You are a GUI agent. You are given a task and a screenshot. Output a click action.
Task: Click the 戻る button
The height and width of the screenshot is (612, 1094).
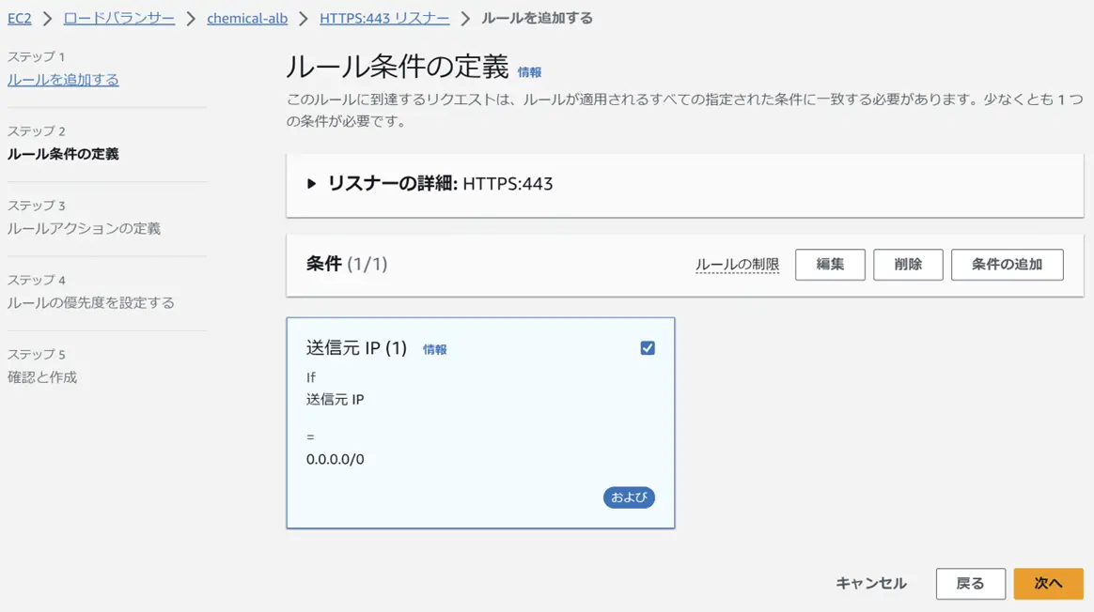[970, 584]
